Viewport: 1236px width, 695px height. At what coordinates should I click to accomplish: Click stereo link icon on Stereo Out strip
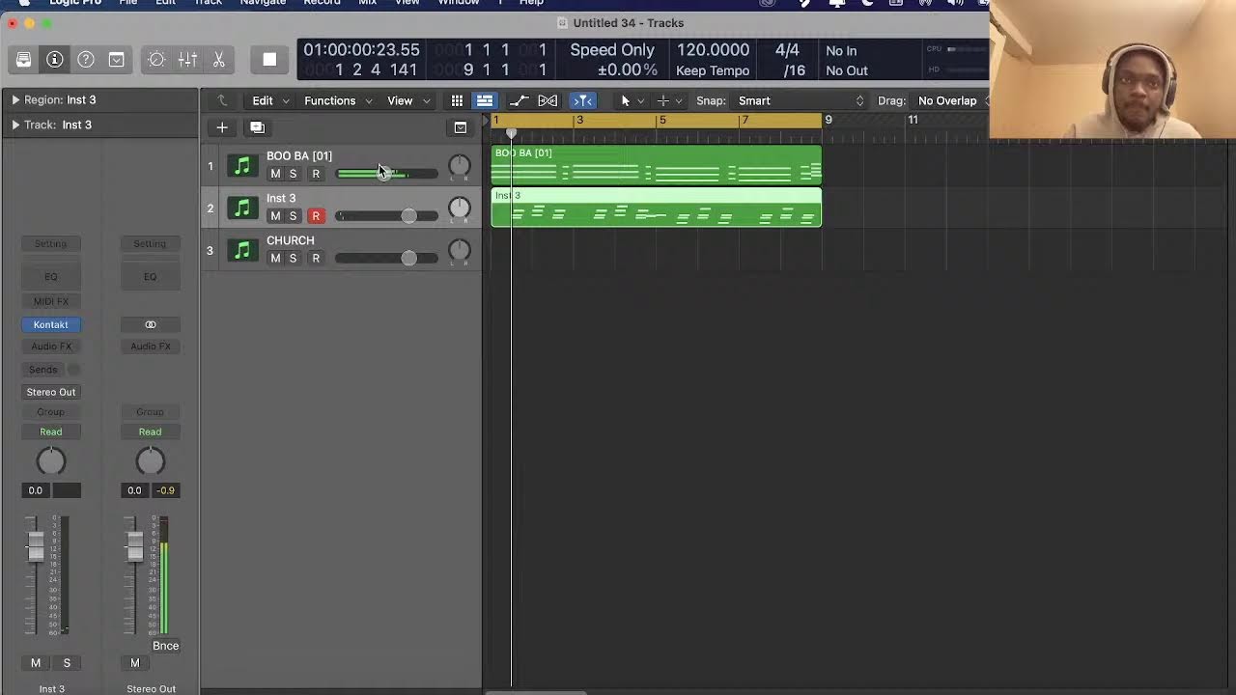[150, 324]
